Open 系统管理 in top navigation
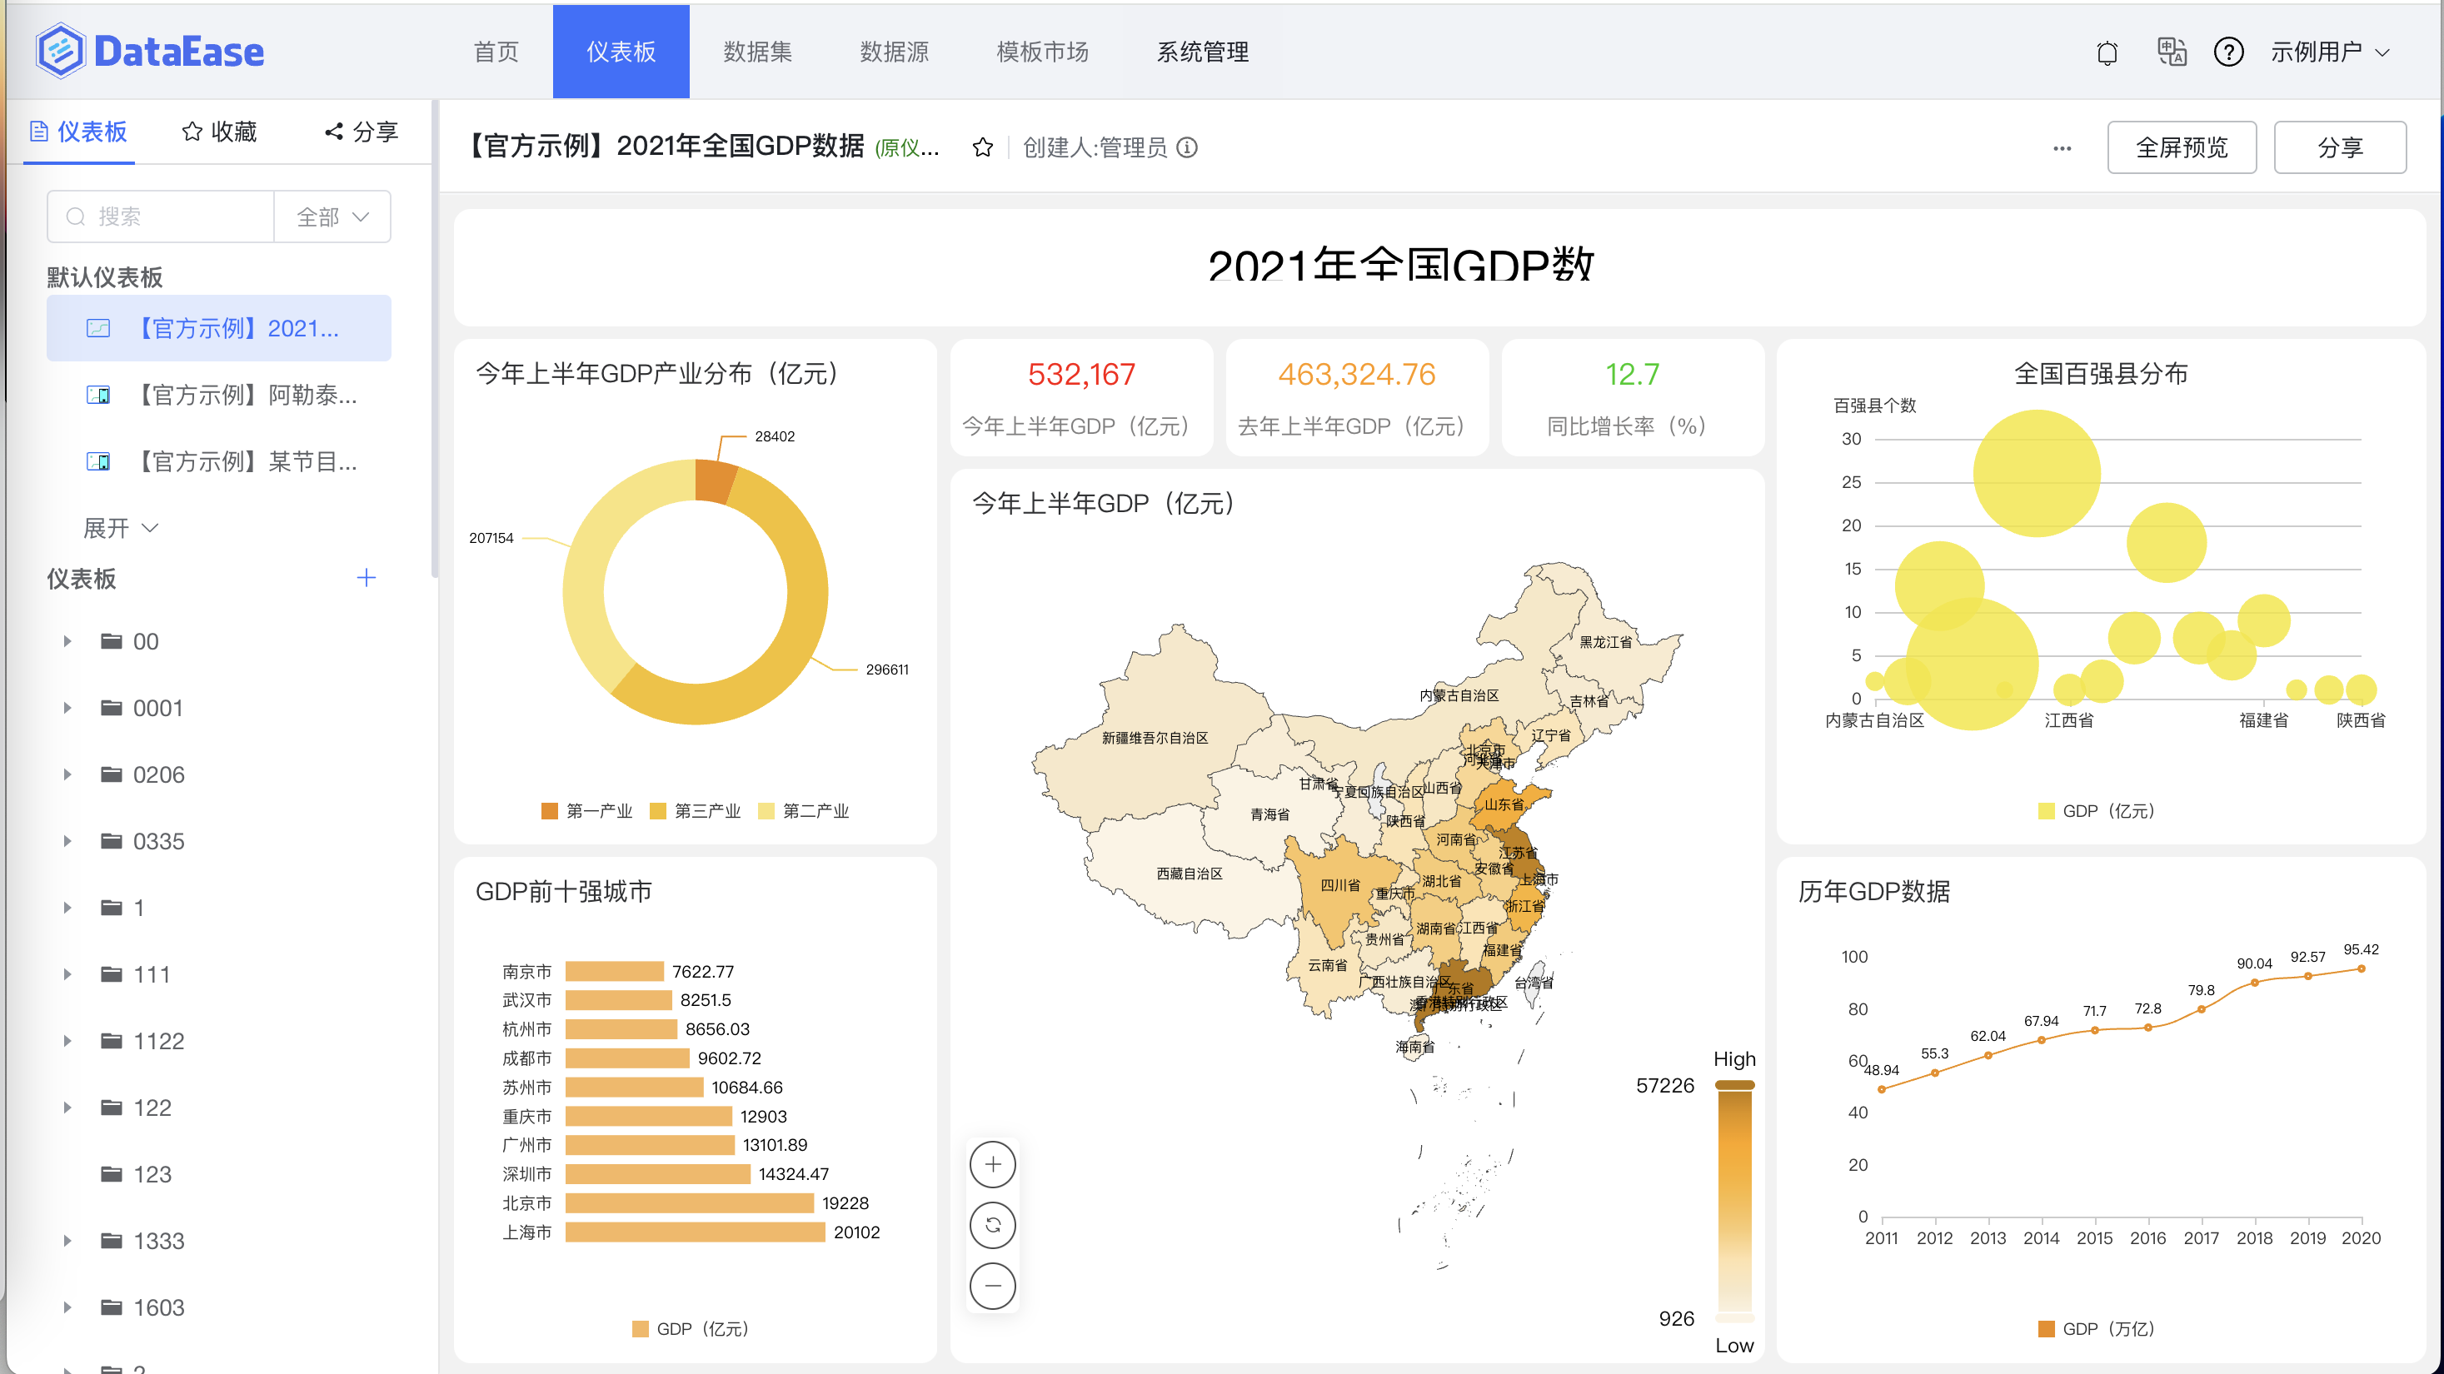This screenshot has height=1374, width=2444. pyautogui.click(x=1202, y=52)
